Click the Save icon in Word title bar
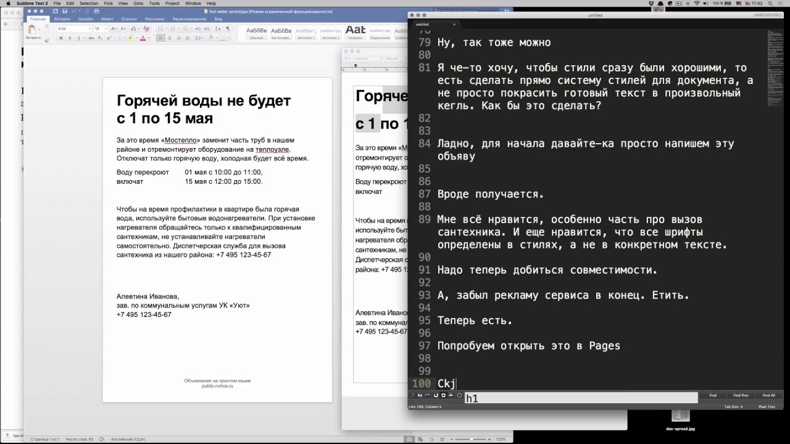Screen dimensions: 790x444 pos(65,11)
